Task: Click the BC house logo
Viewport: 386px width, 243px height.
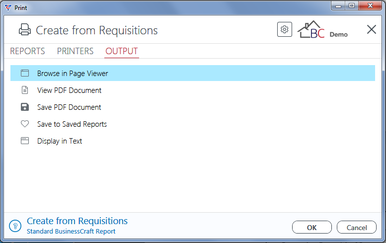Action: (x=311, y=30)
